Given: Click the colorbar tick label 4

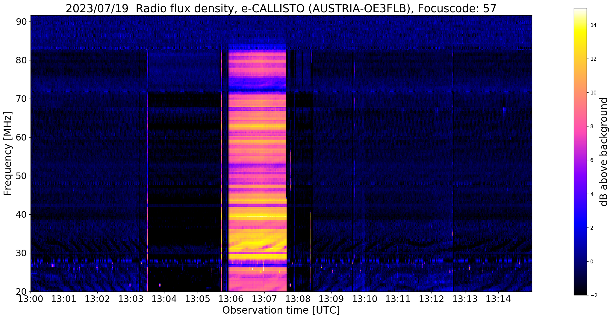Looking at the screenshot, I should [x=591, y=194].
